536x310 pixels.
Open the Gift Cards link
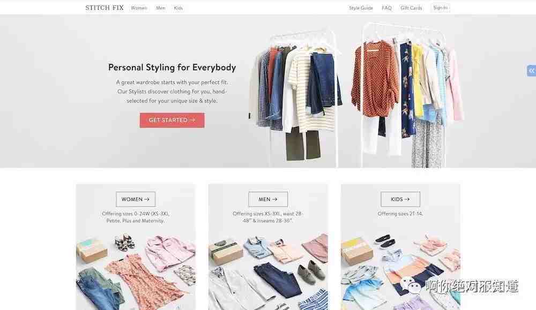(411, 8)
